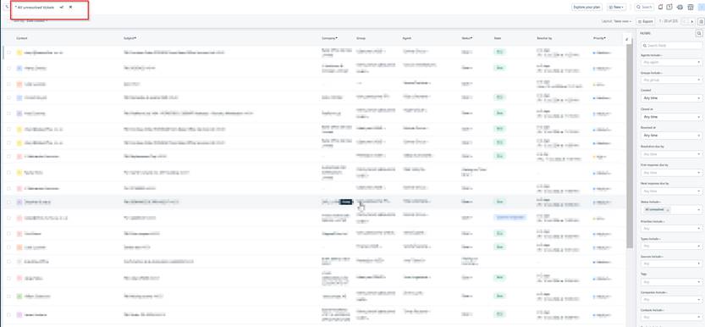The height and width of the screenshot is (327, 705).
Task: Open the Priorities include filter dropdown
Action: [x=671, y=229]
